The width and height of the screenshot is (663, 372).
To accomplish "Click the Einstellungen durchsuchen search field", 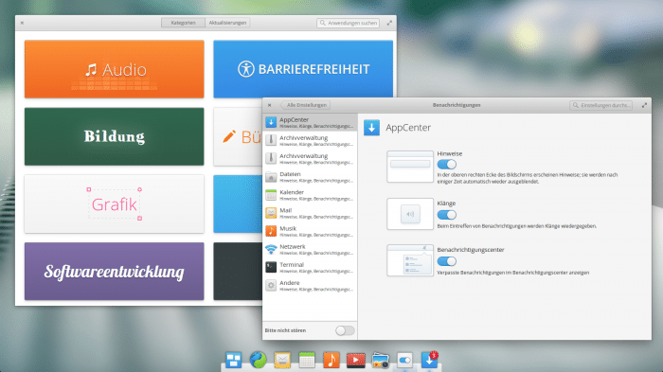I will pyautogui.click(x=600, y=105).
